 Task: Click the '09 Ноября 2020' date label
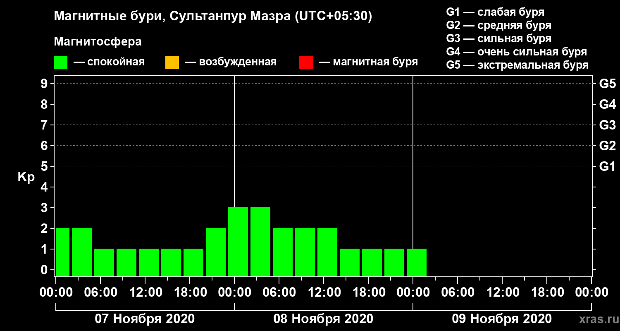(x=502, y=319)
